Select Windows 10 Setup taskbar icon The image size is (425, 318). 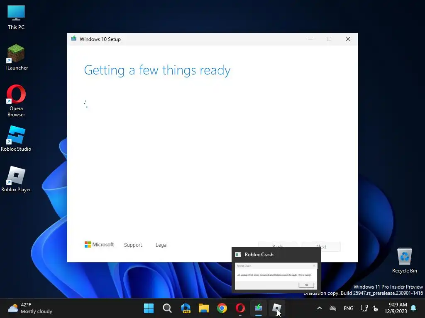point(258,308)
